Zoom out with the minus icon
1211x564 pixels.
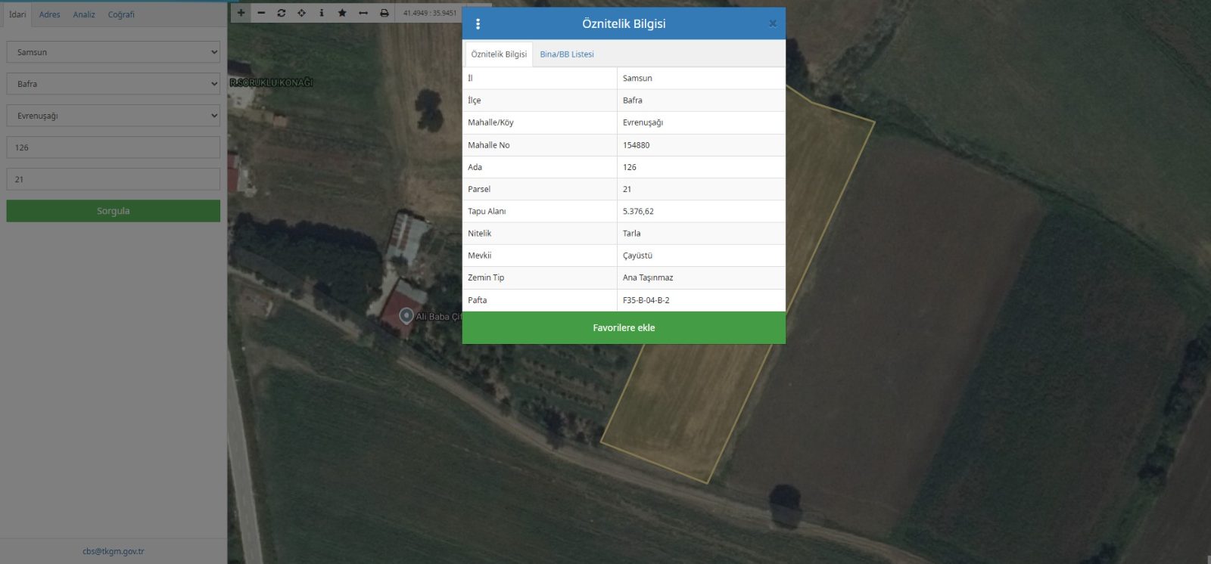click(x=261, y=13)
